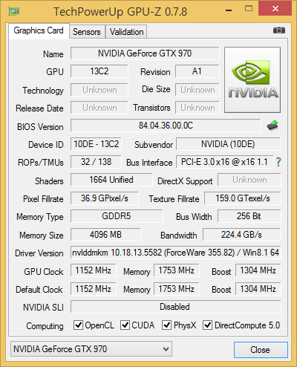Toggle the PhysX checkbox

point(166,325)
